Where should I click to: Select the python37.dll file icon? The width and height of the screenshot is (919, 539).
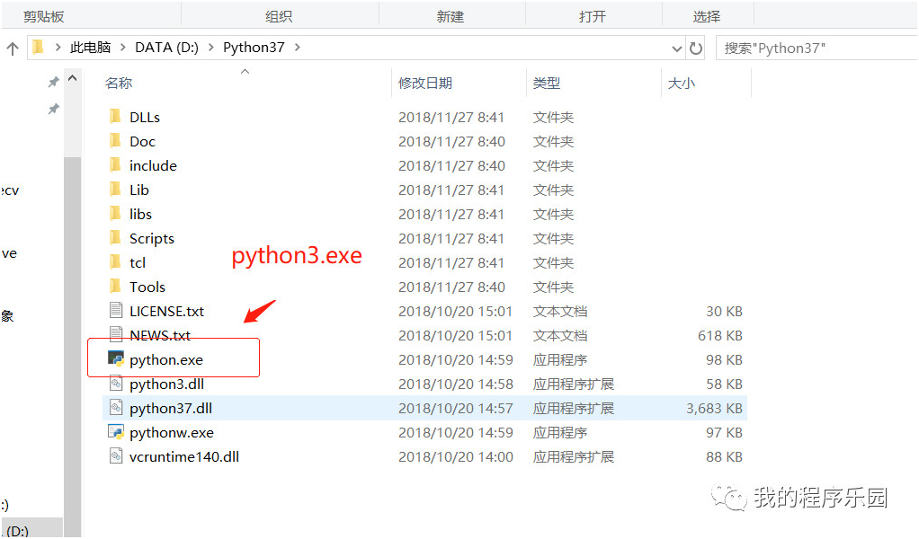pyautogui.click(x=115, y=407)
